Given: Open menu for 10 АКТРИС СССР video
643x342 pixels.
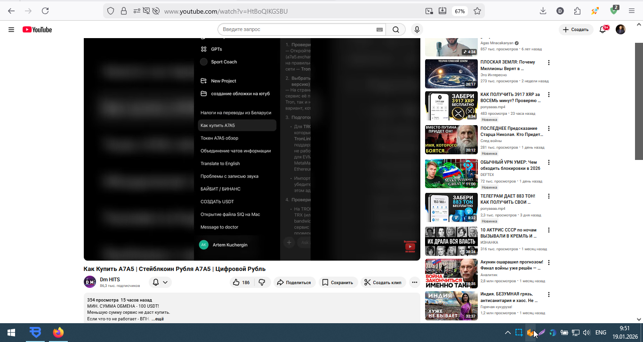Looking at the screenshot, I should (549, 231).
